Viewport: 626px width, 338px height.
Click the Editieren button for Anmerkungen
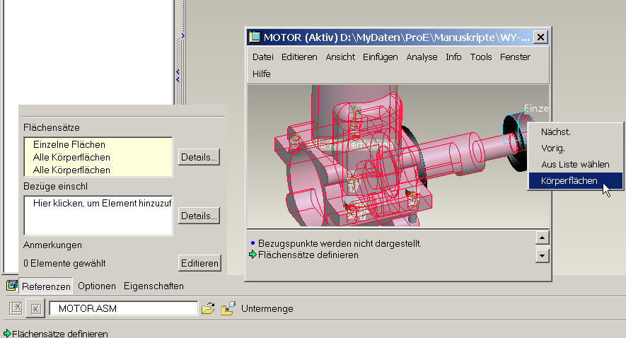199,263
